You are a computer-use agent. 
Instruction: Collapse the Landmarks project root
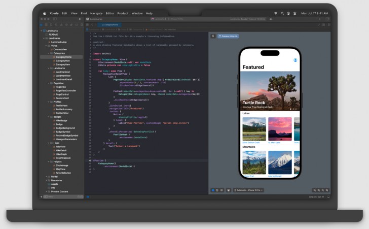coord(42,30)
